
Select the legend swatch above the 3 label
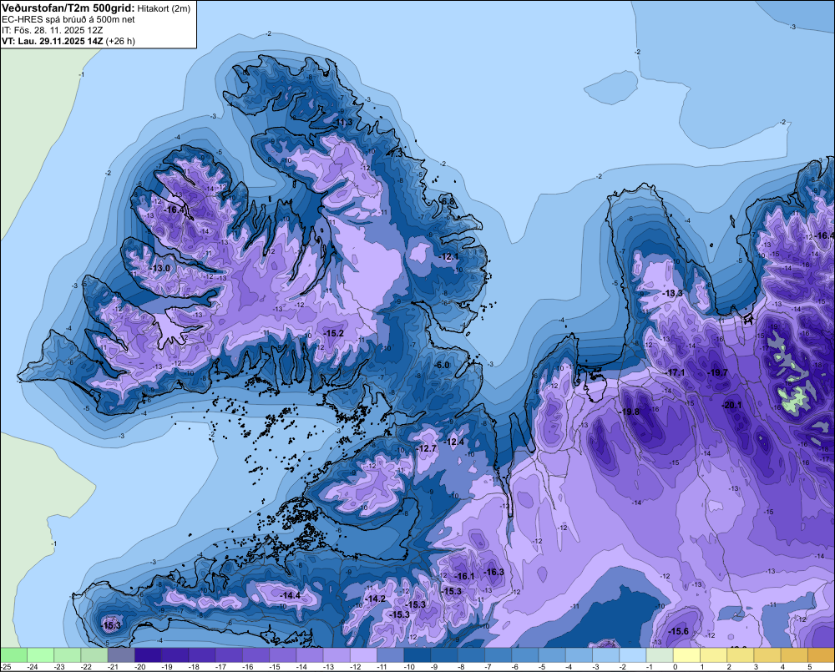click(767, 654)
